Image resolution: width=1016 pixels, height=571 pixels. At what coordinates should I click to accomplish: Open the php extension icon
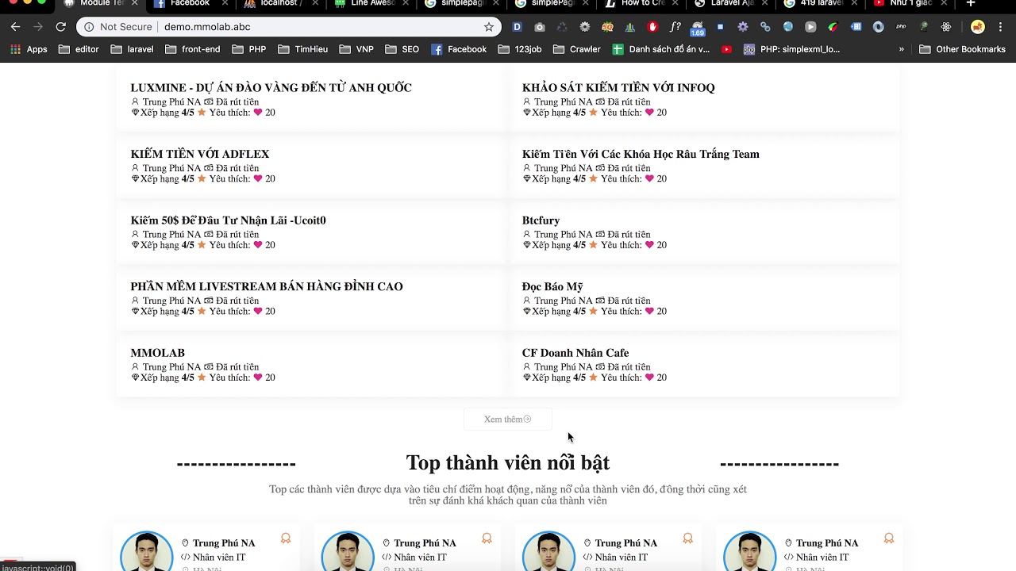coord(901,27)
